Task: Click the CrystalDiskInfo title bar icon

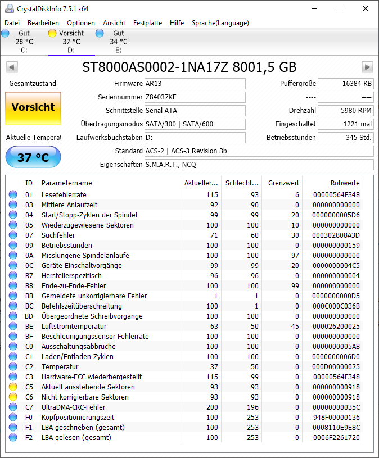Action: [10, 9]
